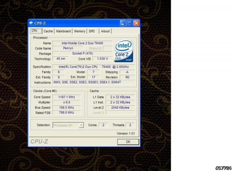Select the CPU tab
The width and height of the screenshot is (233, 171).
pyautogui.click(x=36, y=31)
